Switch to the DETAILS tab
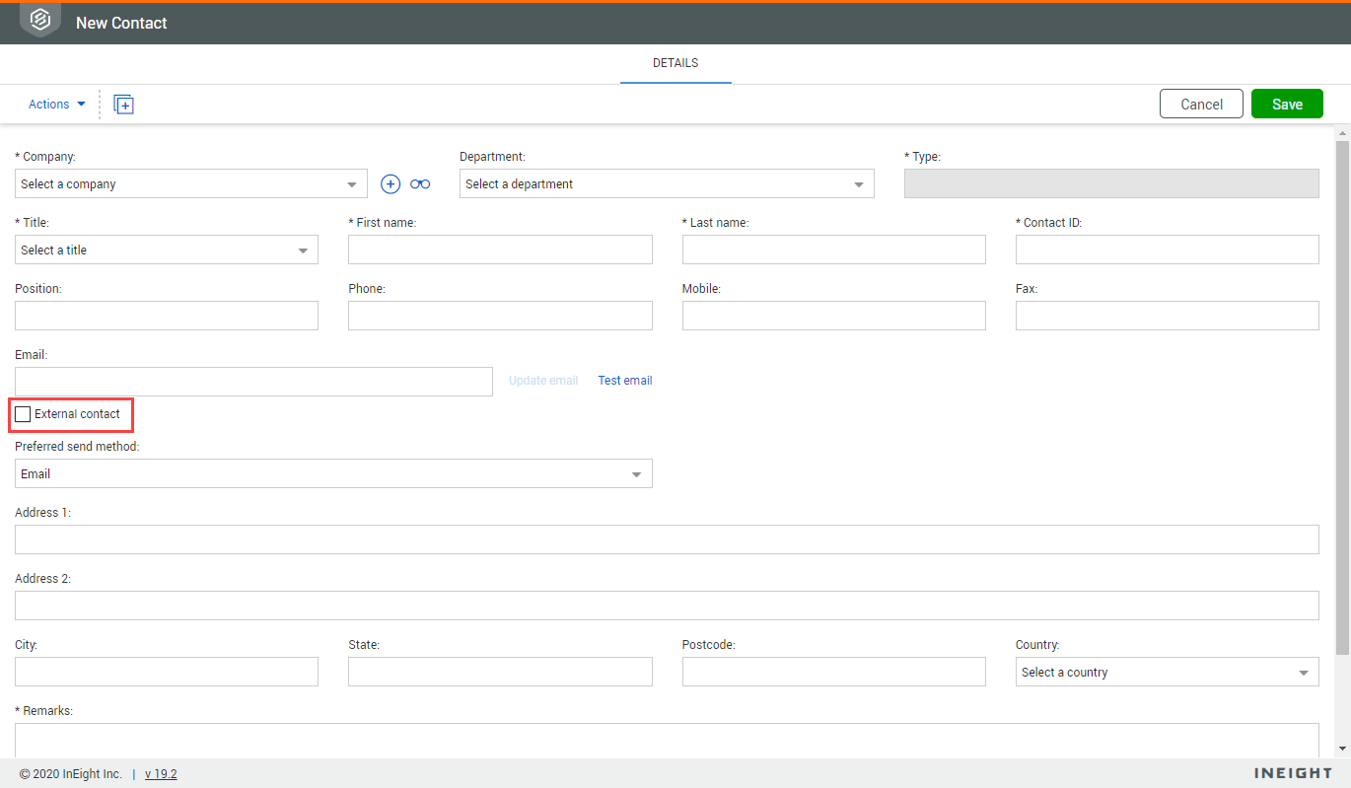 [x=675, y=63]
